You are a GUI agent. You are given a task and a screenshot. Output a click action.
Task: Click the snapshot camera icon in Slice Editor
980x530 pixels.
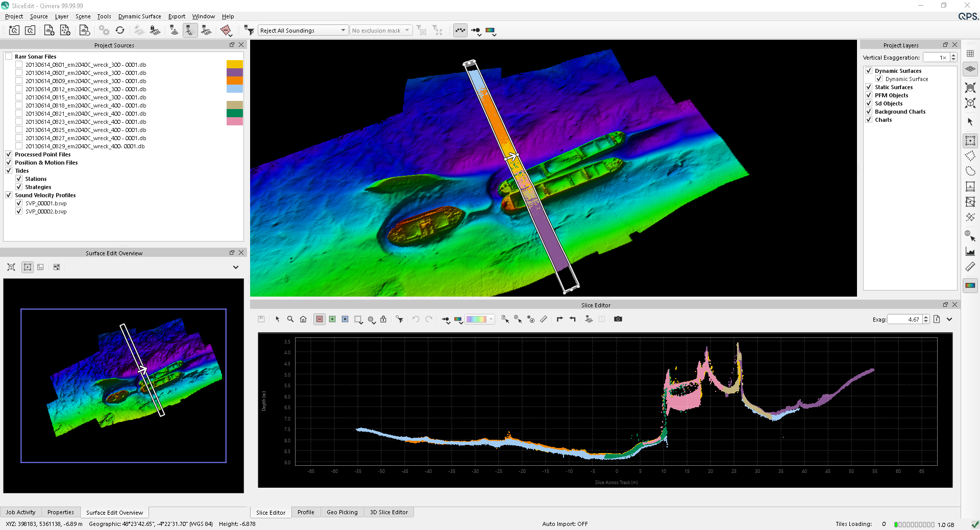[618, 319]
